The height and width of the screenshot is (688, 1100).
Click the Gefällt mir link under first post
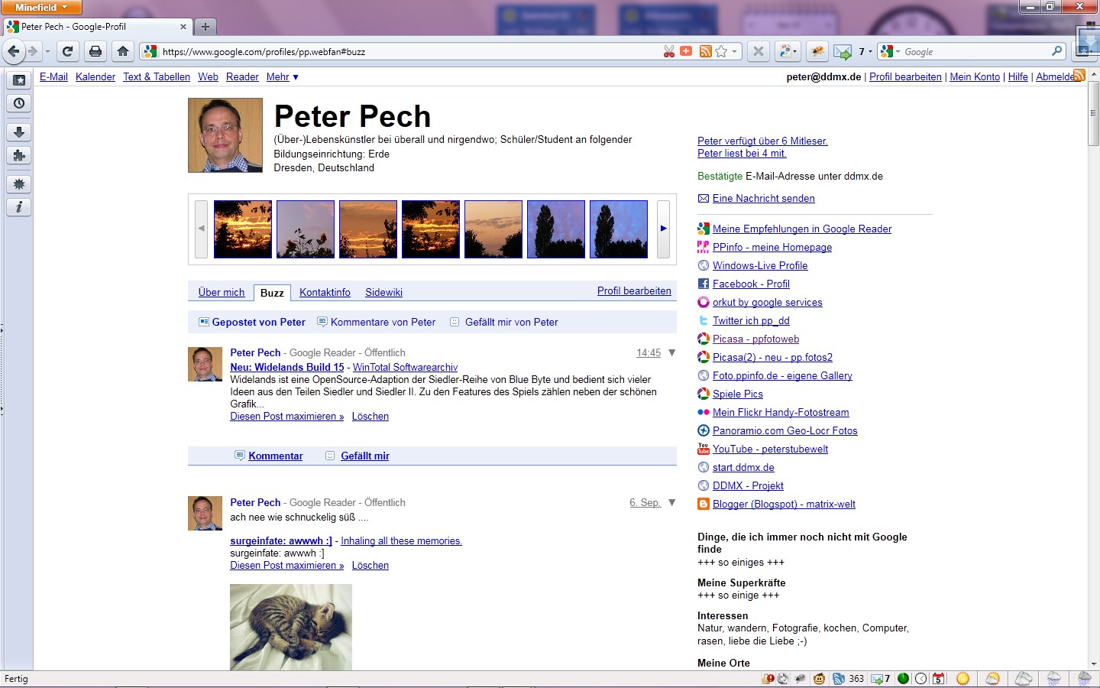tap(364, 456)
